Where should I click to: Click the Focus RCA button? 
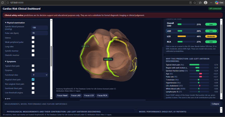point(102,95)
